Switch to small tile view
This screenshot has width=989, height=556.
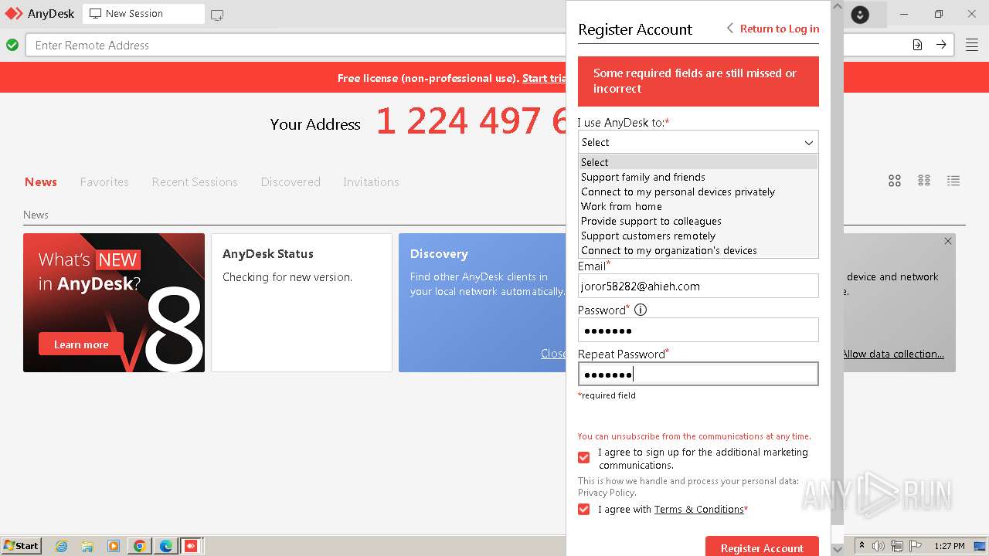click(924, 181)
